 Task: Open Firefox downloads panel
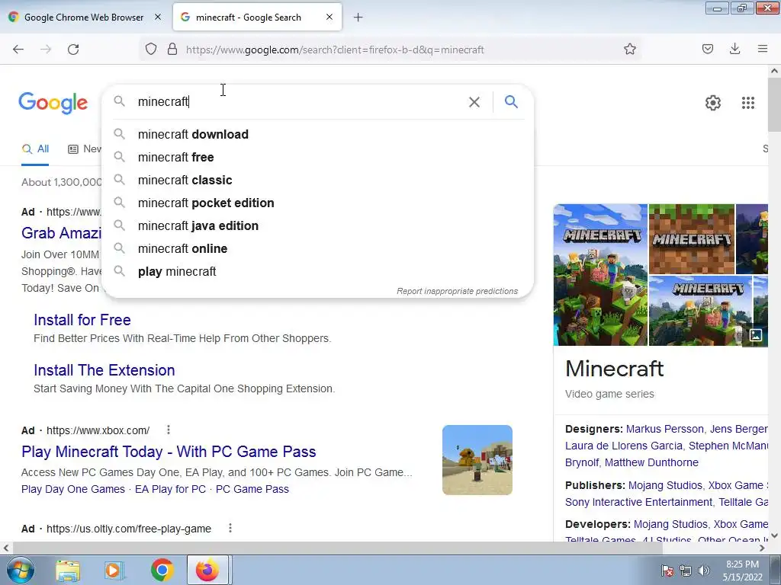[x=734, y=50]
